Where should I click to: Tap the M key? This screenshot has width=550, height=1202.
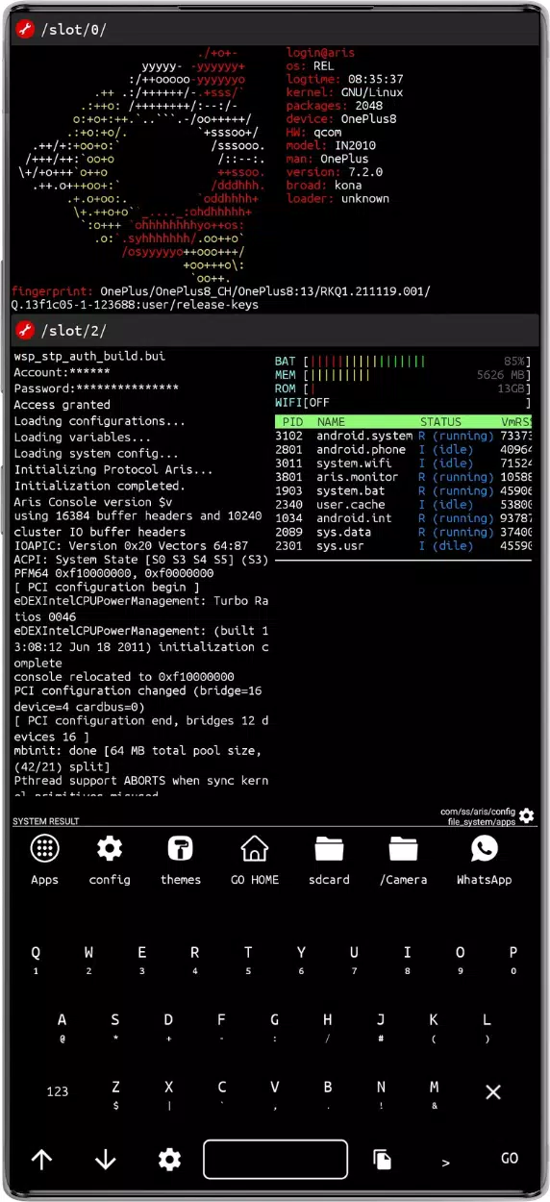click(435, 1092)
